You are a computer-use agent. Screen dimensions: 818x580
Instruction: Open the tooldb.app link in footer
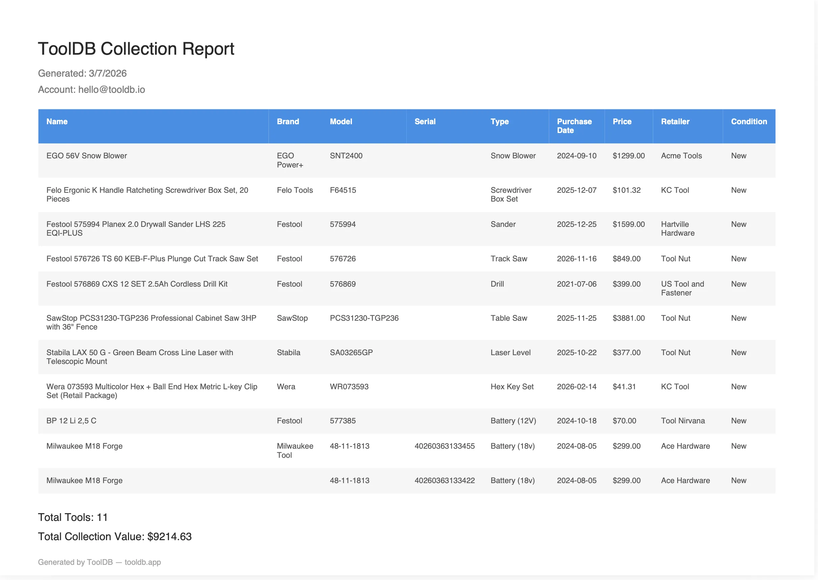tap(143, 562)
